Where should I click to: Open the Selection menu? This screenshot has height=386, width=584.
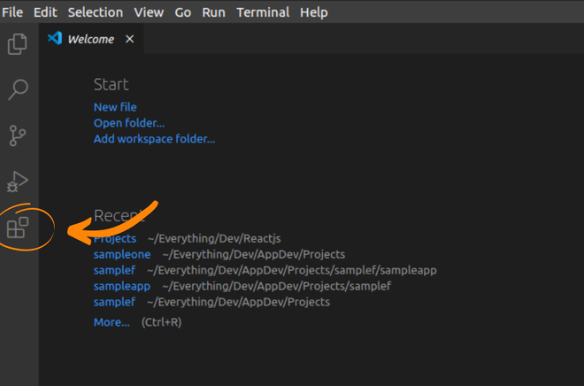(96, 12)
